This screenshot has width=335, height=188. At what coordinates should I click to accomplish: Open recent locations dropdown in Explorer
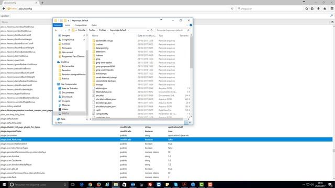(65, 30)
